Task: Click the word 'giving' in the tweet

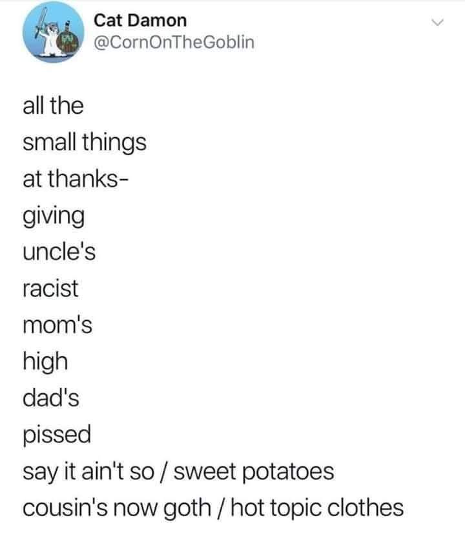Action: (54, 216)
